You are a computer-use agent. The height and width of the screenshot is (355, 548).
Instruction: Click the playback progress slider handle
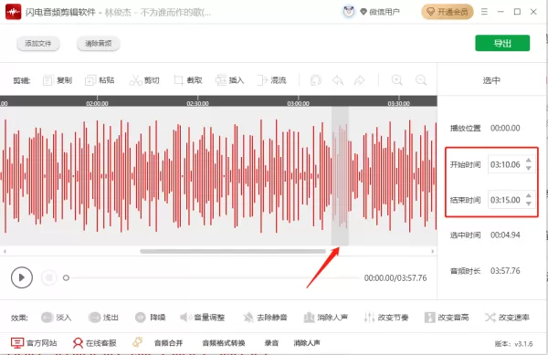pos(66,277)
